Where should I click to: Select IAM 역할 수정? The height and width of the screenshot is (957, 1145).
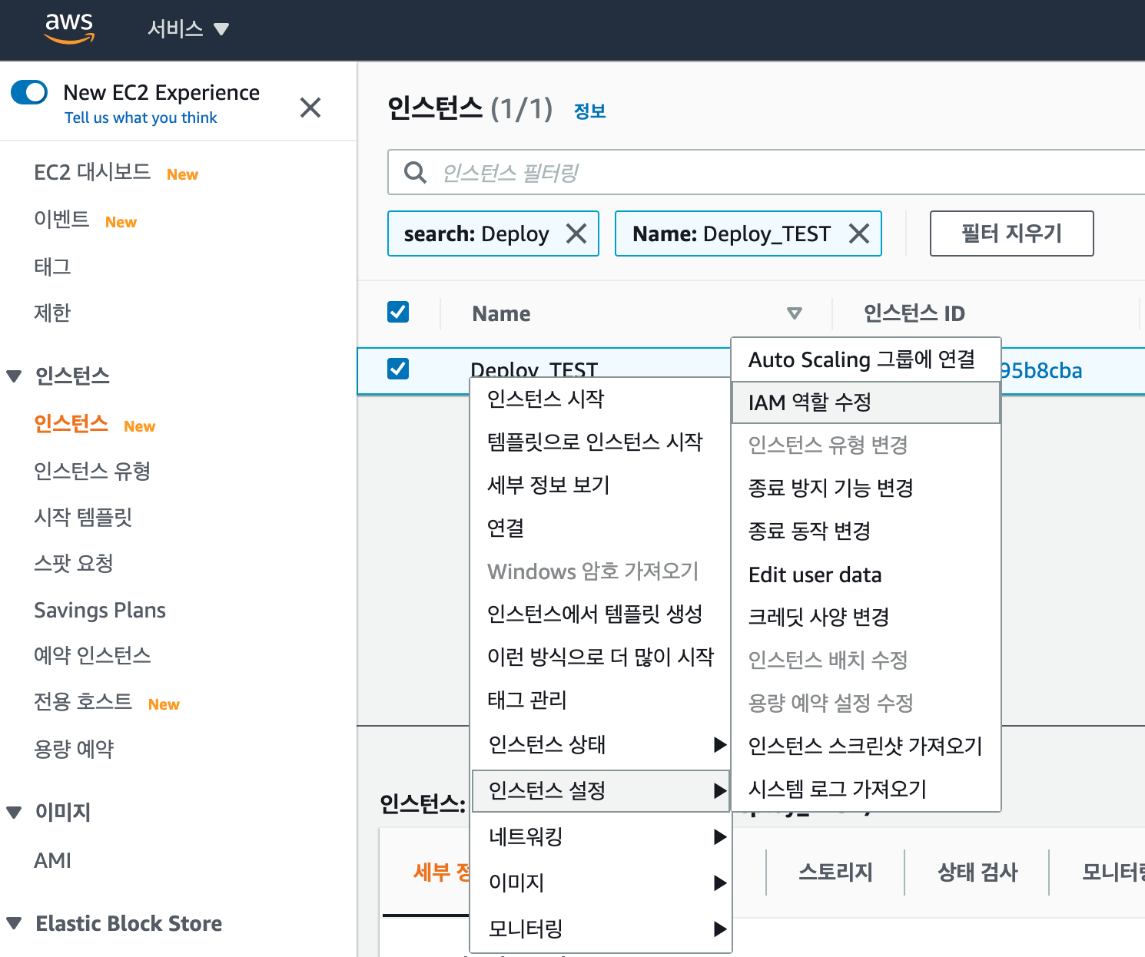pos(866,402)
